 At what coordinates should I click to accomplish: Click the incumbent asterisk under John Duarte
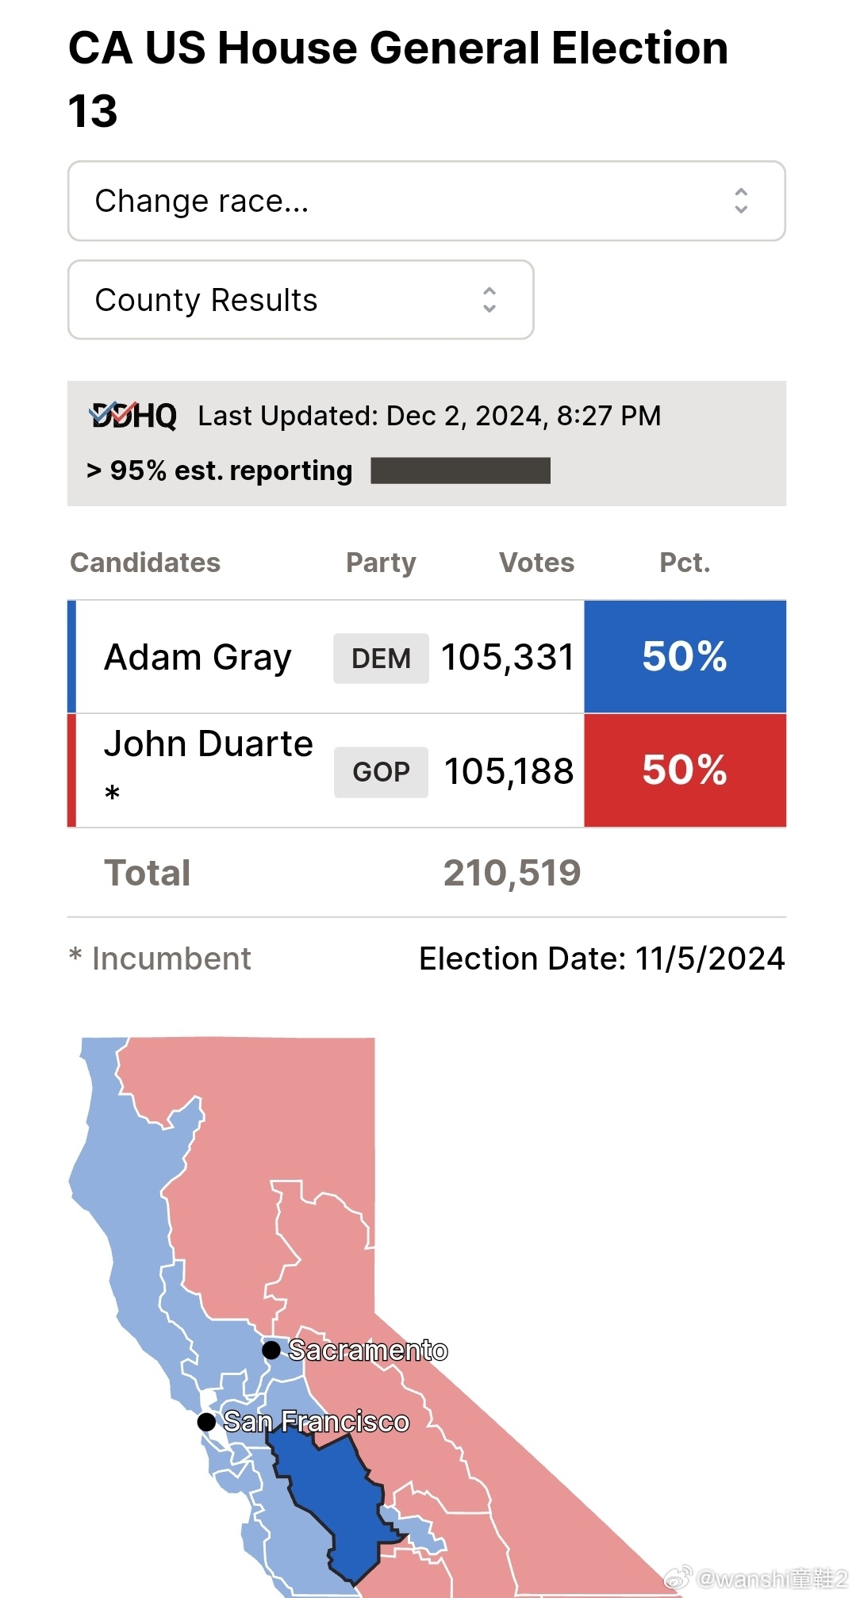click(113, 793)
